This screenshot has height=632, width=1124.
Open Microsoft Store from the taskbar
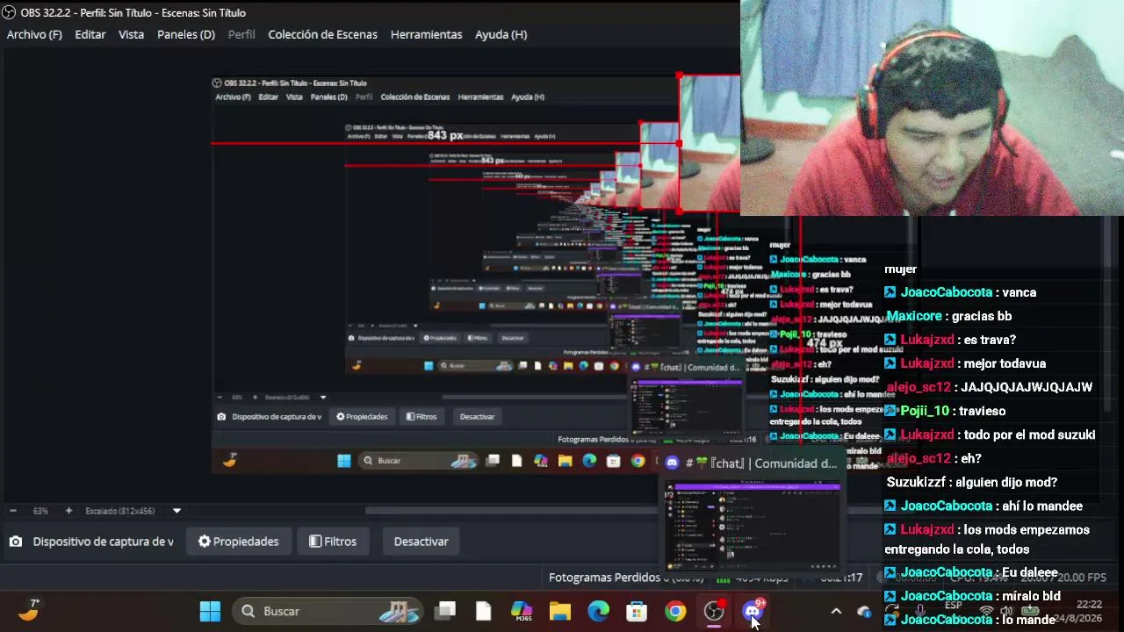637,611
